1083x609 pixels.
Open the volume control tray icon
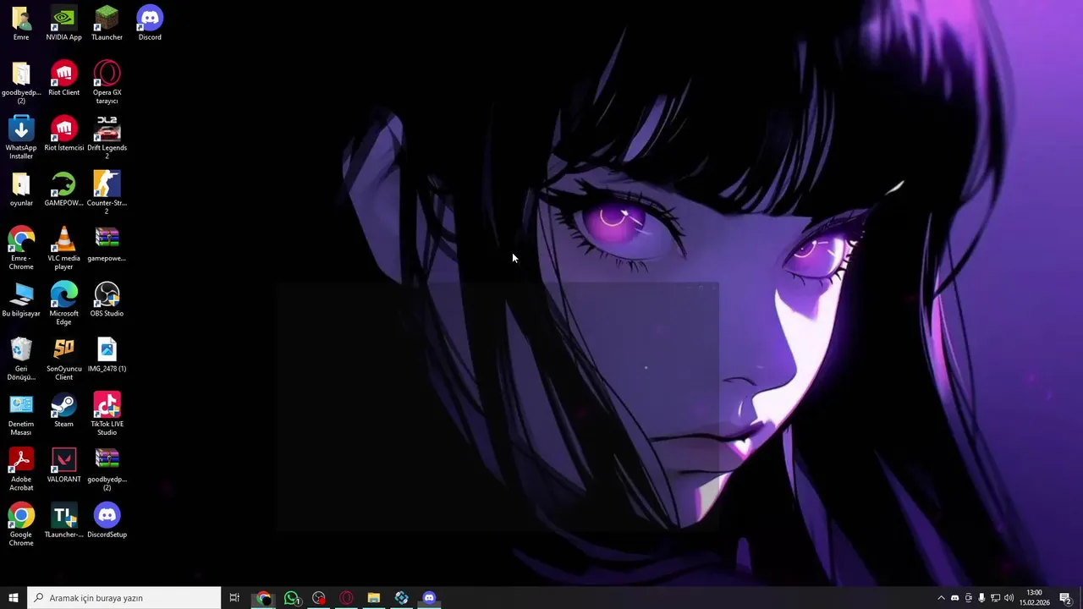(x=1009, y=598)
